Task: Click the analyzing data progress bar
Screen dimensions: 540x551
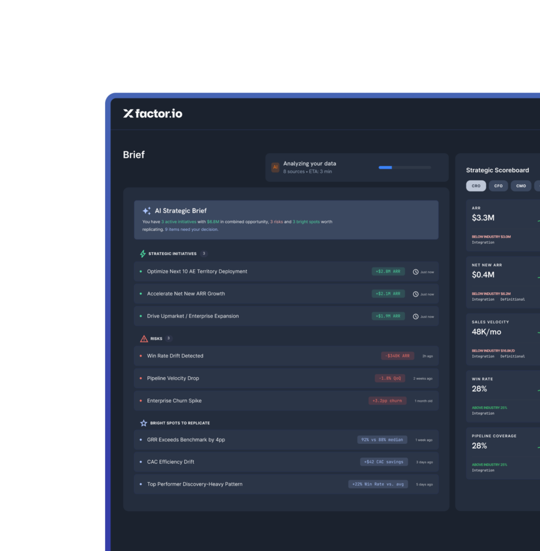Action: point(405,168)
